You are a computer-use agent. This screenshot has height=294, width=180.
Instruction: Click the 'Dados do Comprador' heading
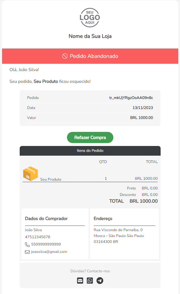coord(46,219)
